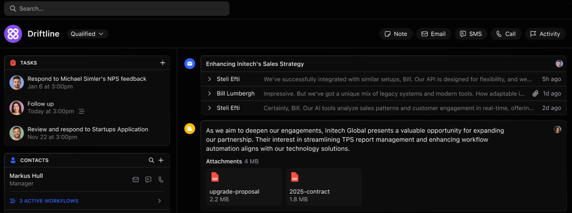Expand Steli Efti's 5h ago email
This screenshot has height=213, width=572.
(210, 79)
